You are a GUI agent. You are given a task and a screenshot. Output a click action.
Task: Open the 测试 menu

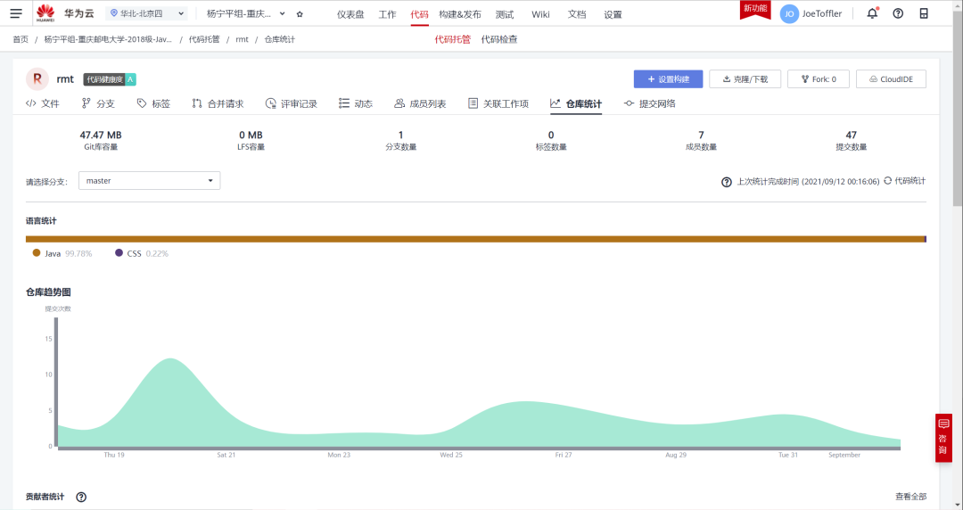pyautogui.click(x=504, y=14)
